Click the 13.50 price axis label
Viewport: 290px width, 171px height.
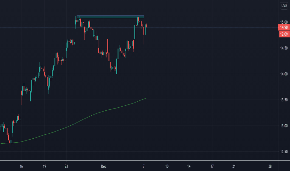tap(284, 100)
